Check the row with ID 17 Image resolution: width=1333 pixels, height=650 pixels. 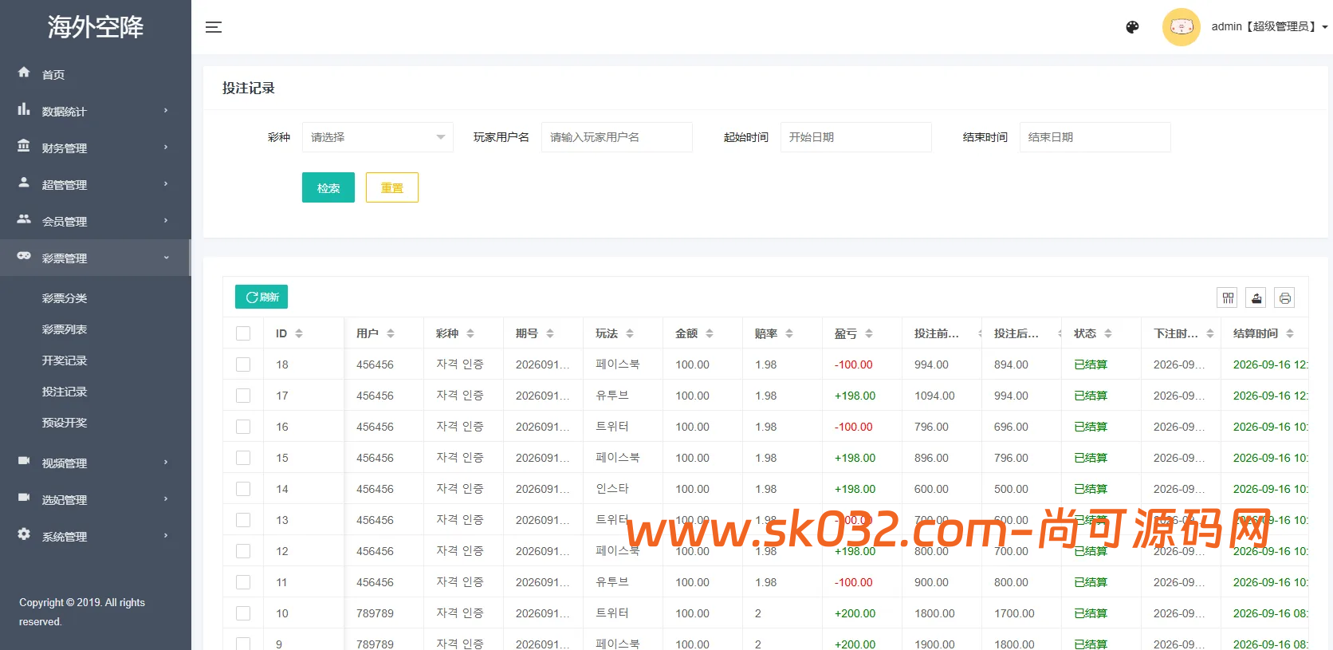[243, 396]
